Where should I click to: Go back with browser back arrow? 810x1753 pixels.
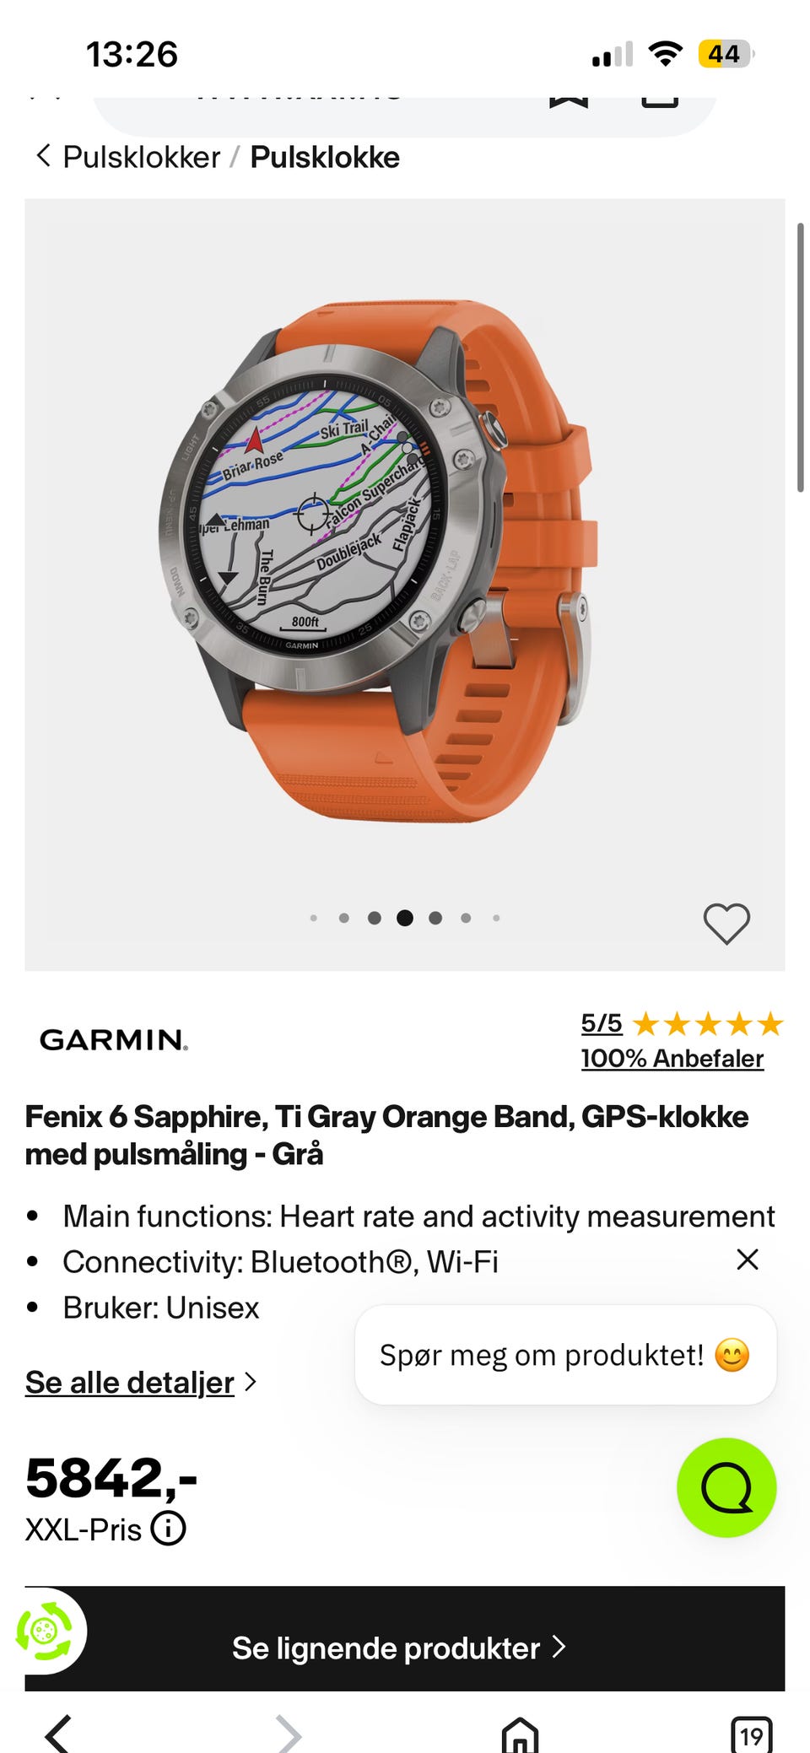click(x=58, y=1734)
